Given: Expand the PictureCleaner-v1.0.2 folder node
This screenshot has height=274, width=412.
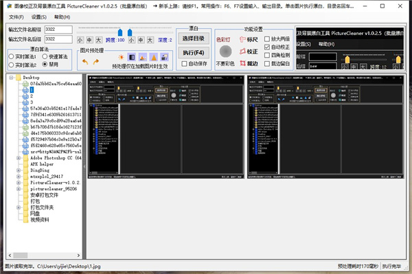Looking at the screenshot, I should [x=19, y=183].
